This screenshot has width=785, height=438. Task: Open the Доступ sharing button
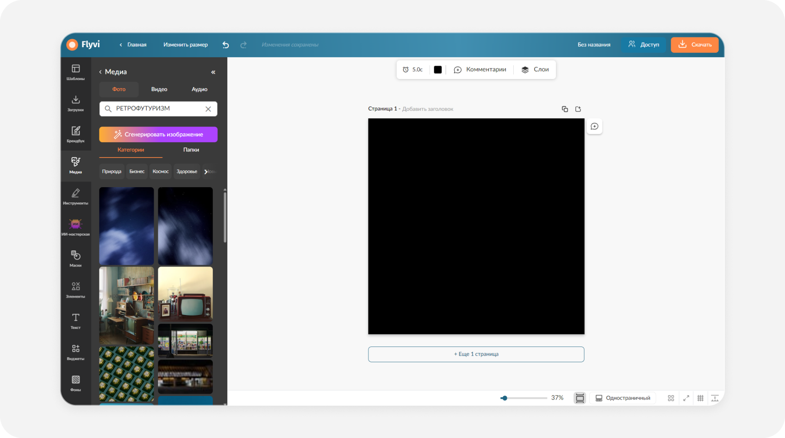point(644,45)
